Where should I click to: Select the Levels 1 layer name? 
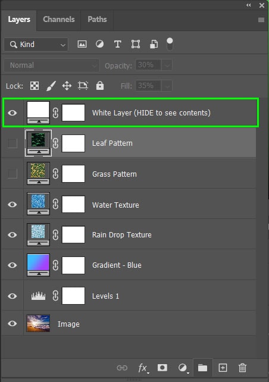[105, 296]
